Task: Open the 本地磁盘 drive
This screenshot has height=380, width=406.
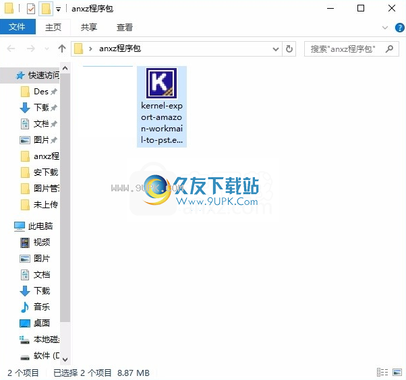Action: [40, 339]
